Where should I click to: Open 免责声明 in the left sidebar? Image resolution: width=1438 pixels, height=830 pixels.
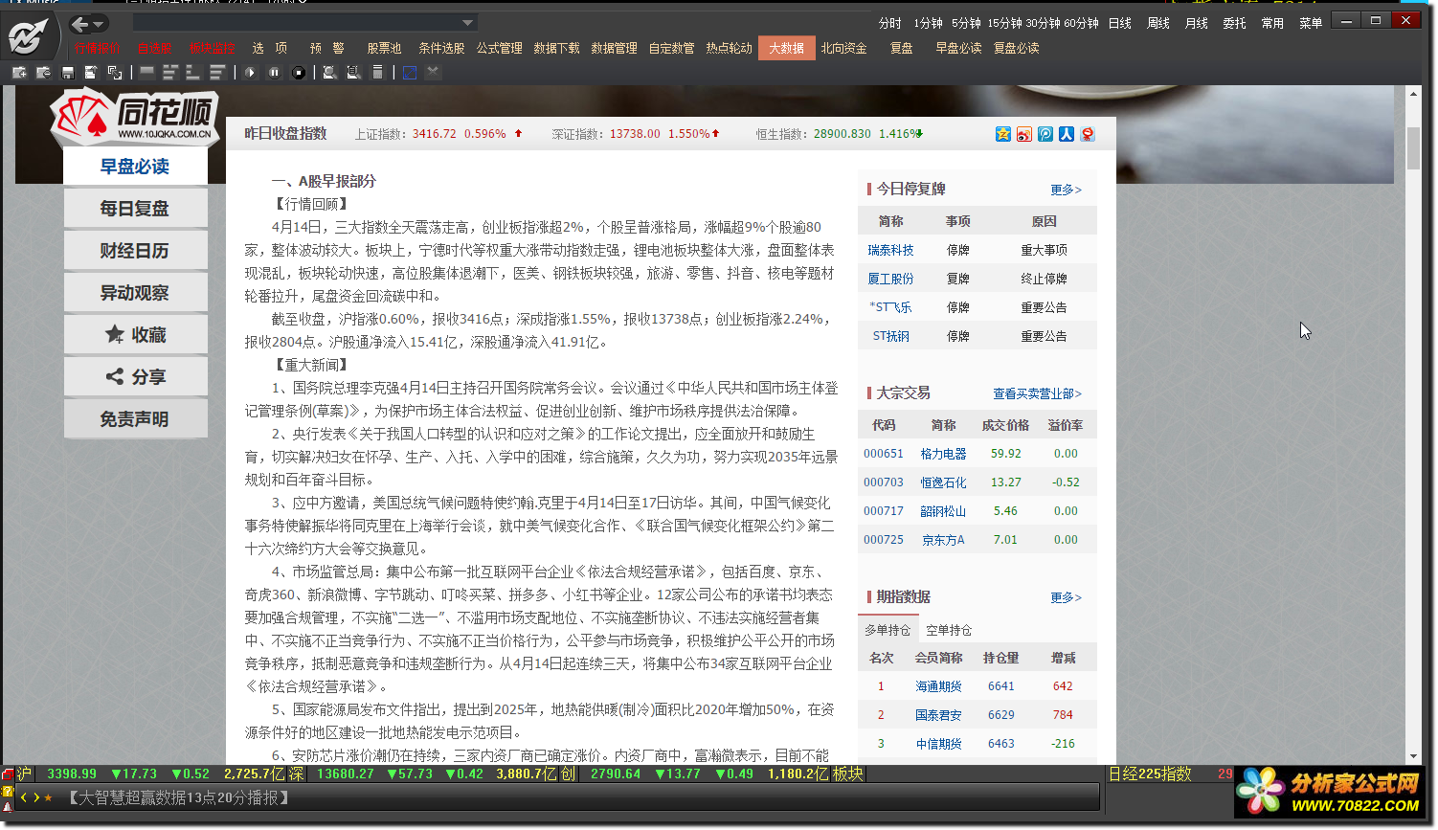coord(135,418)
